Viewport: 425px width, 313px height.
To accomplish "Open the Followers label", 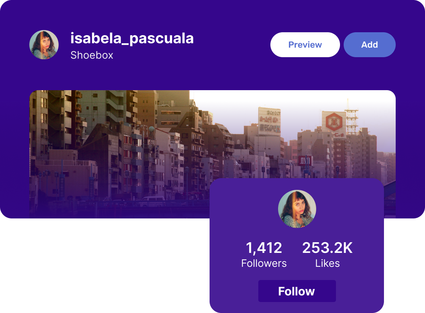I will 264,264.
